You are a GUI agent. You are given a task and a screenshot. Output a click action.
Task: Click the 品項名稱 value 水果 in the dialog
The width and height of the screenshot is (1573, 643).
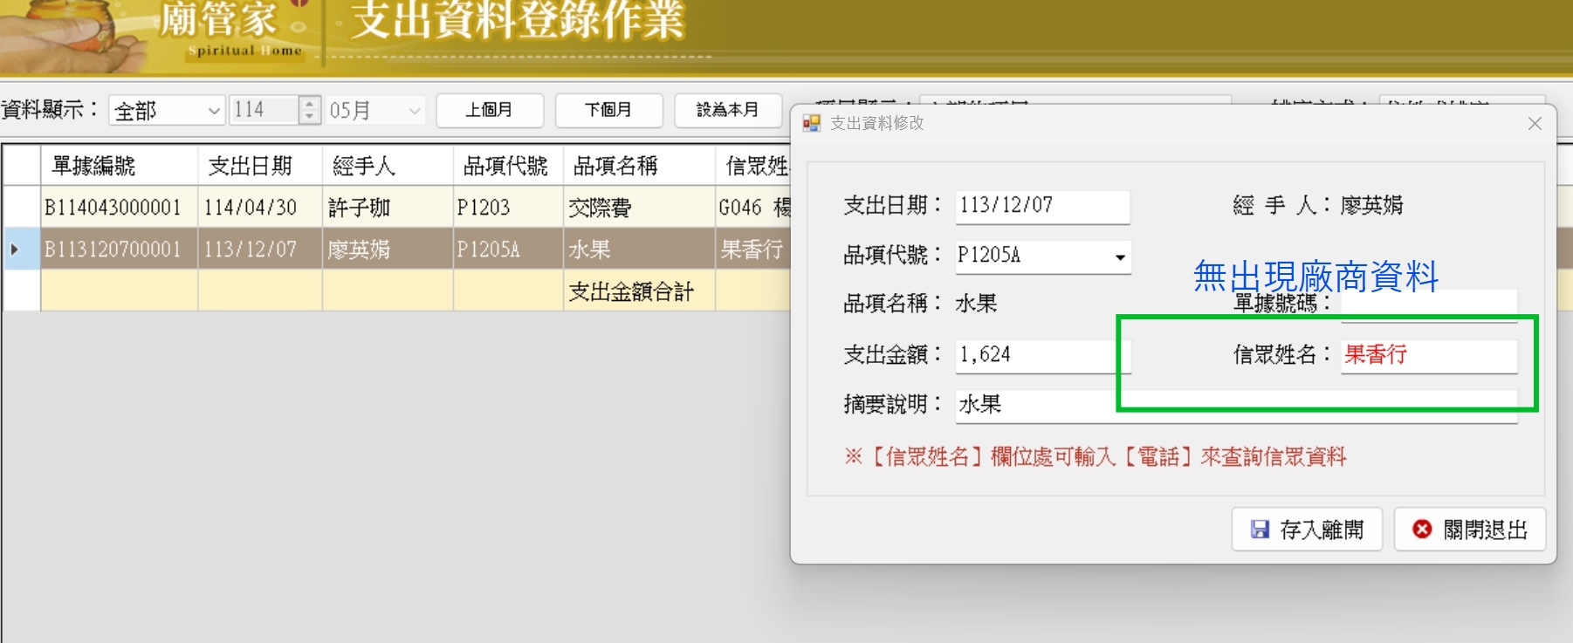(976, 304)
